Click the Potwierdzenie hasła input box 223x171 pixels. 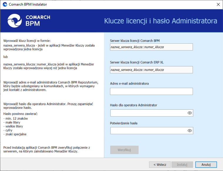pyautogui.click(x=152, y=131)
